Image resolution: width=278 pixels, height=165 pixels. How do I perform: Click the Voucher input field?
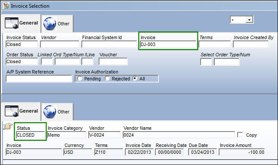pyautogui.click(x=113, y=61)
